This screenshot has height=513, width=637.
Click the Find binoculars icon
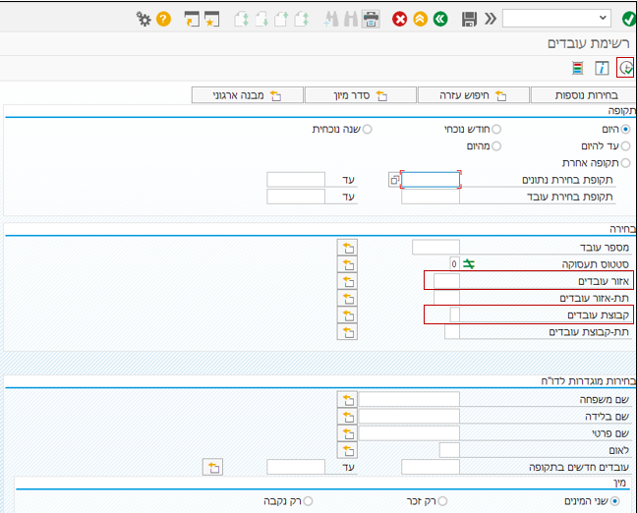(x=351, y=19)
